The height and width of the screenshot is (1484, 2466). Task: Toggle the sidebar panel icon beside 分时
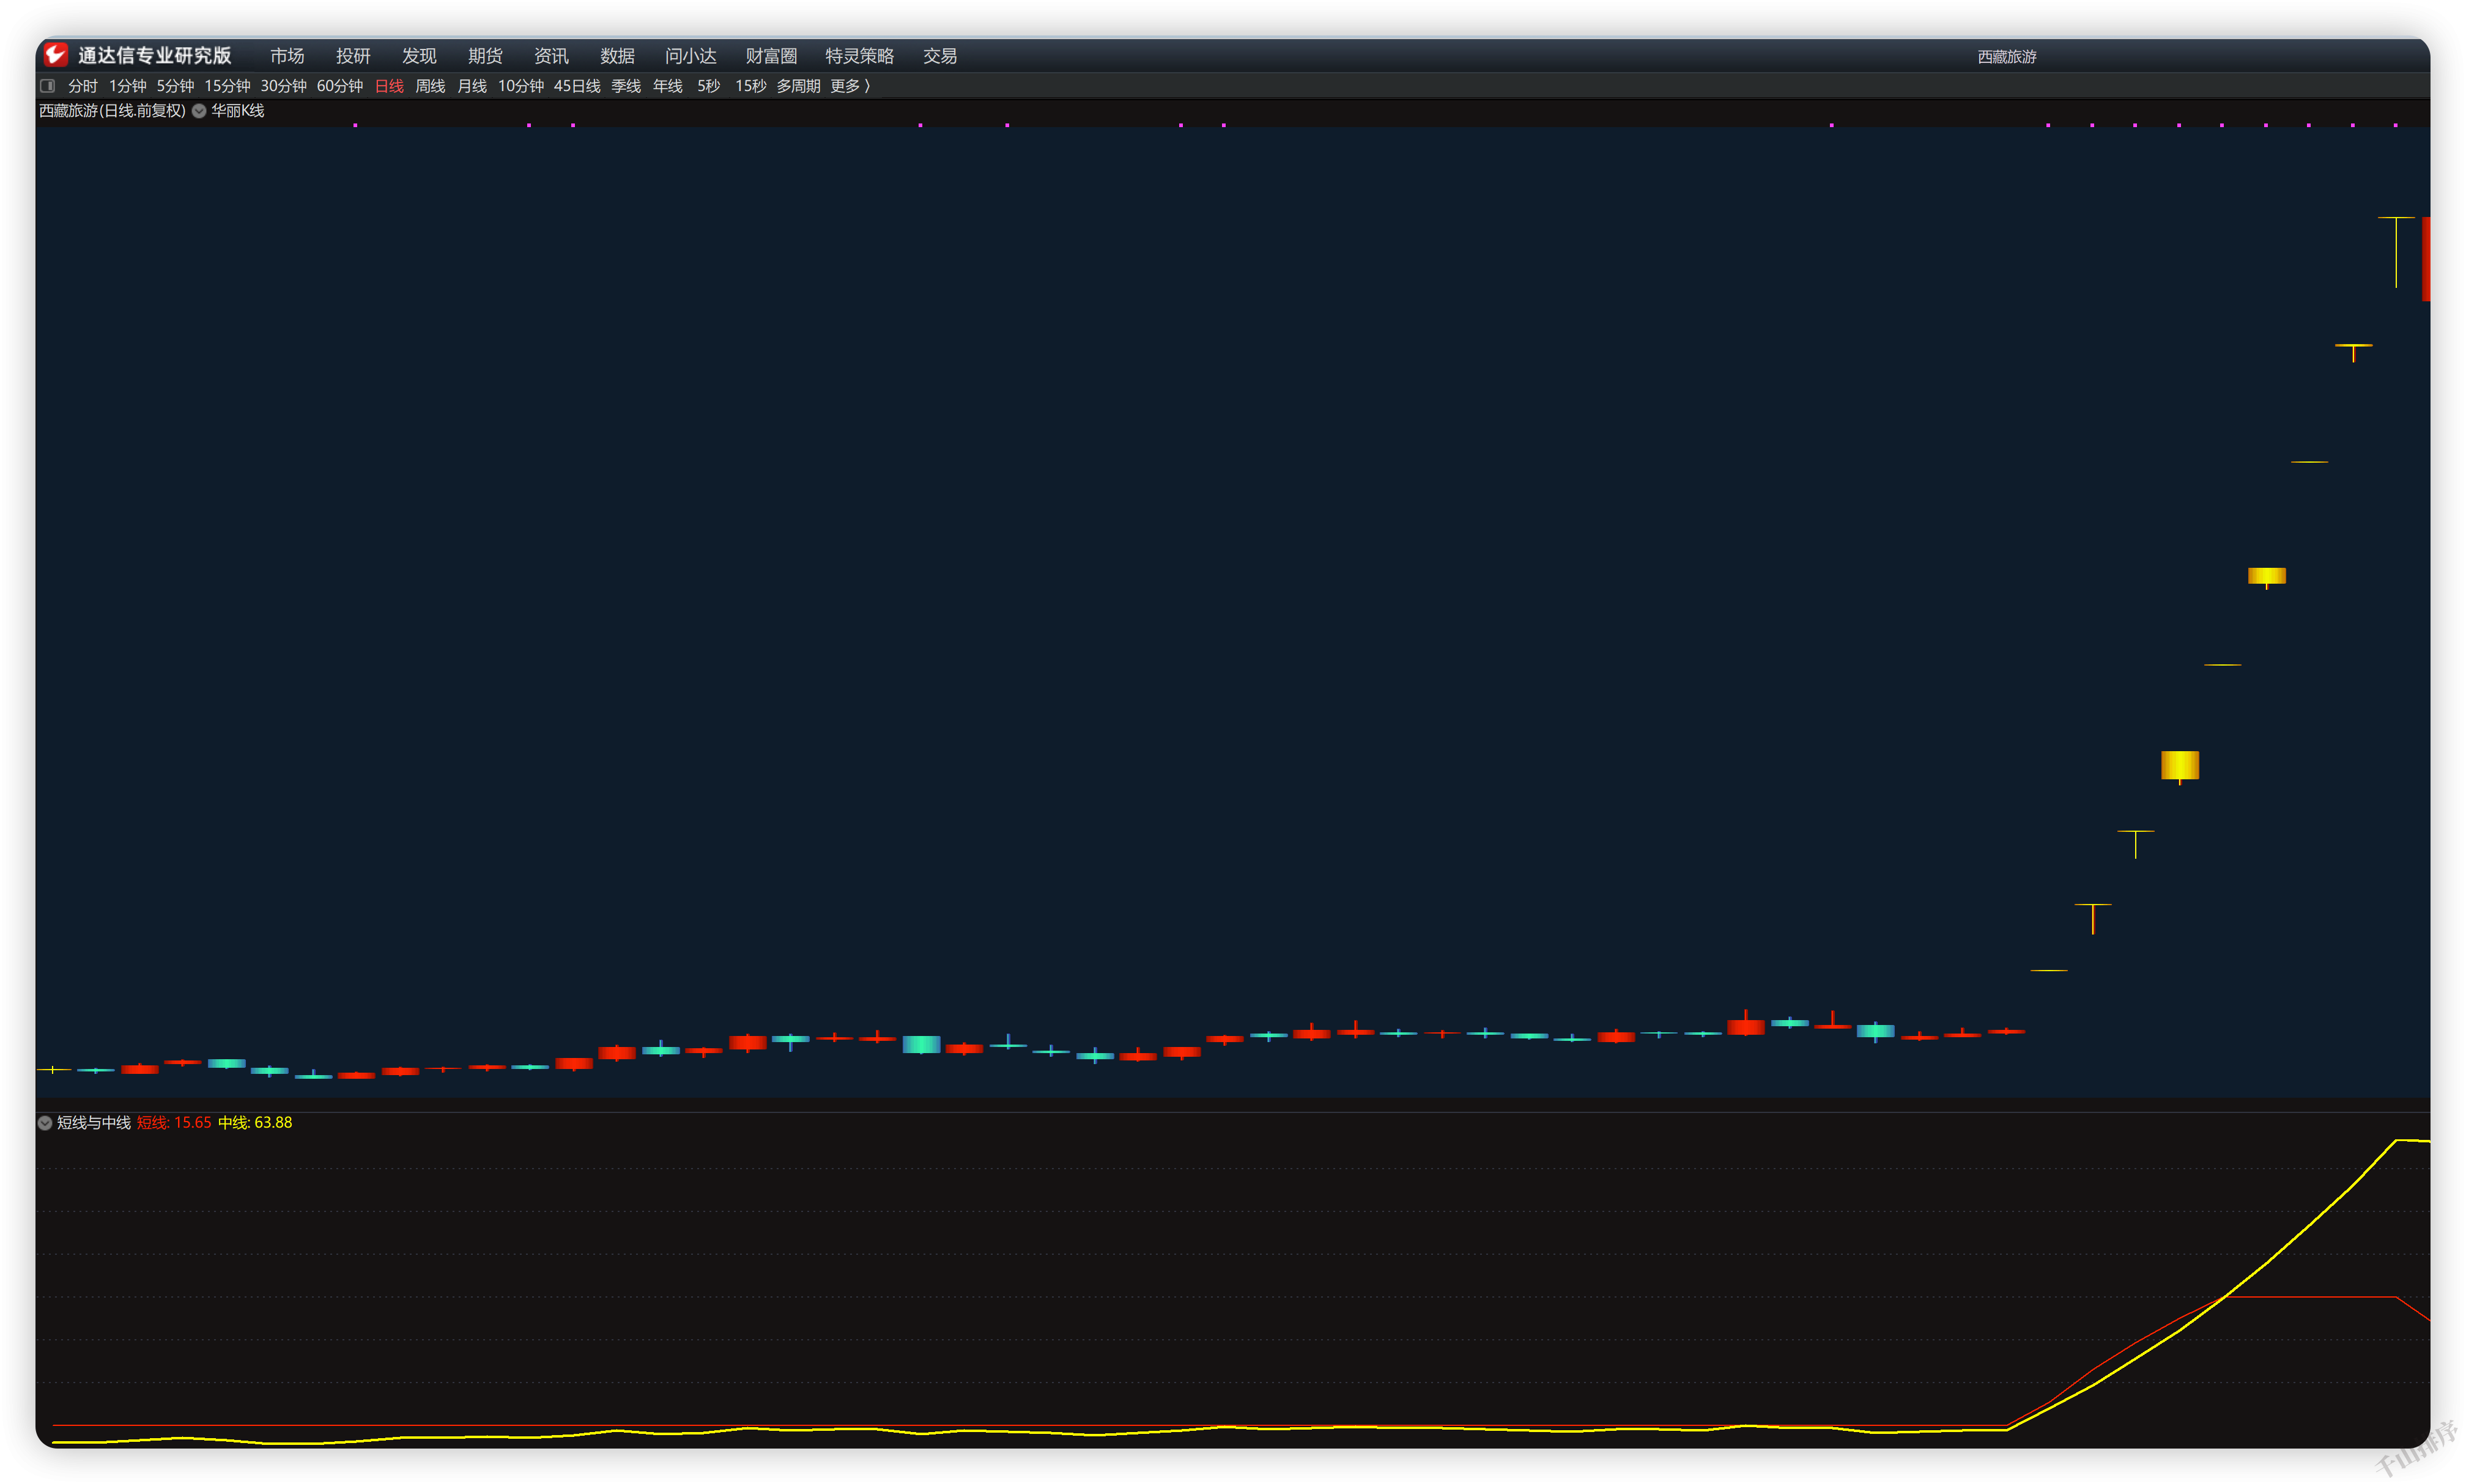pyautogui.click(x=48, y=86)
